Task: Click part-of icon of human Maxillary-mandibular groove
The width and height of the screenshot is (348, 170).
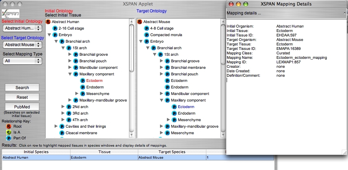Action: [x=76, y=100]
